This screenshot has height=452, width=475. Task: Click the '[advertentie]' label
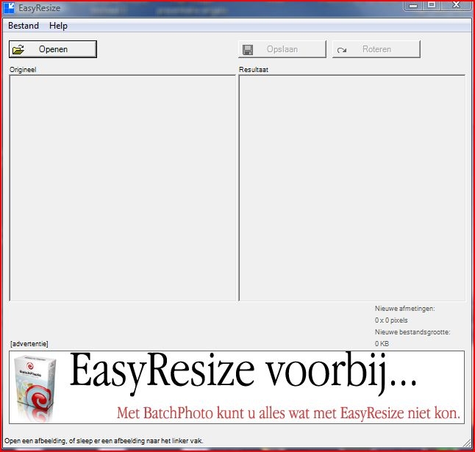point(29,344)
